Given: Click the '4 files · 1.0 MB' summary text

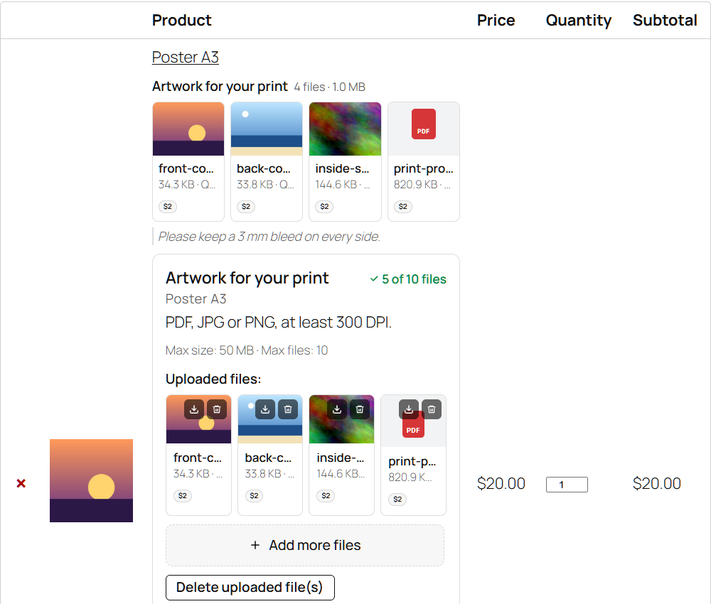Looking at the screenshot, I should pyautogui.click(x=330, y=87).
